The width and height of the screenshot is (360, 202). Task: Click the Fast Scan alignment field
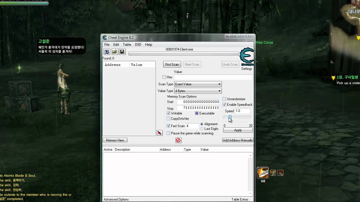[192, 126]
